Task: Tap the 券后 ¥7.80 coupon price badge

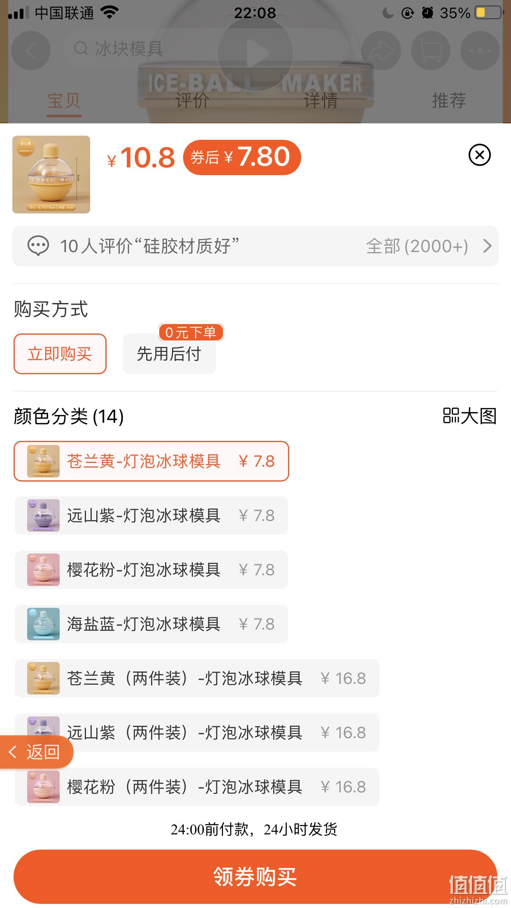Action: pos(242,157)
